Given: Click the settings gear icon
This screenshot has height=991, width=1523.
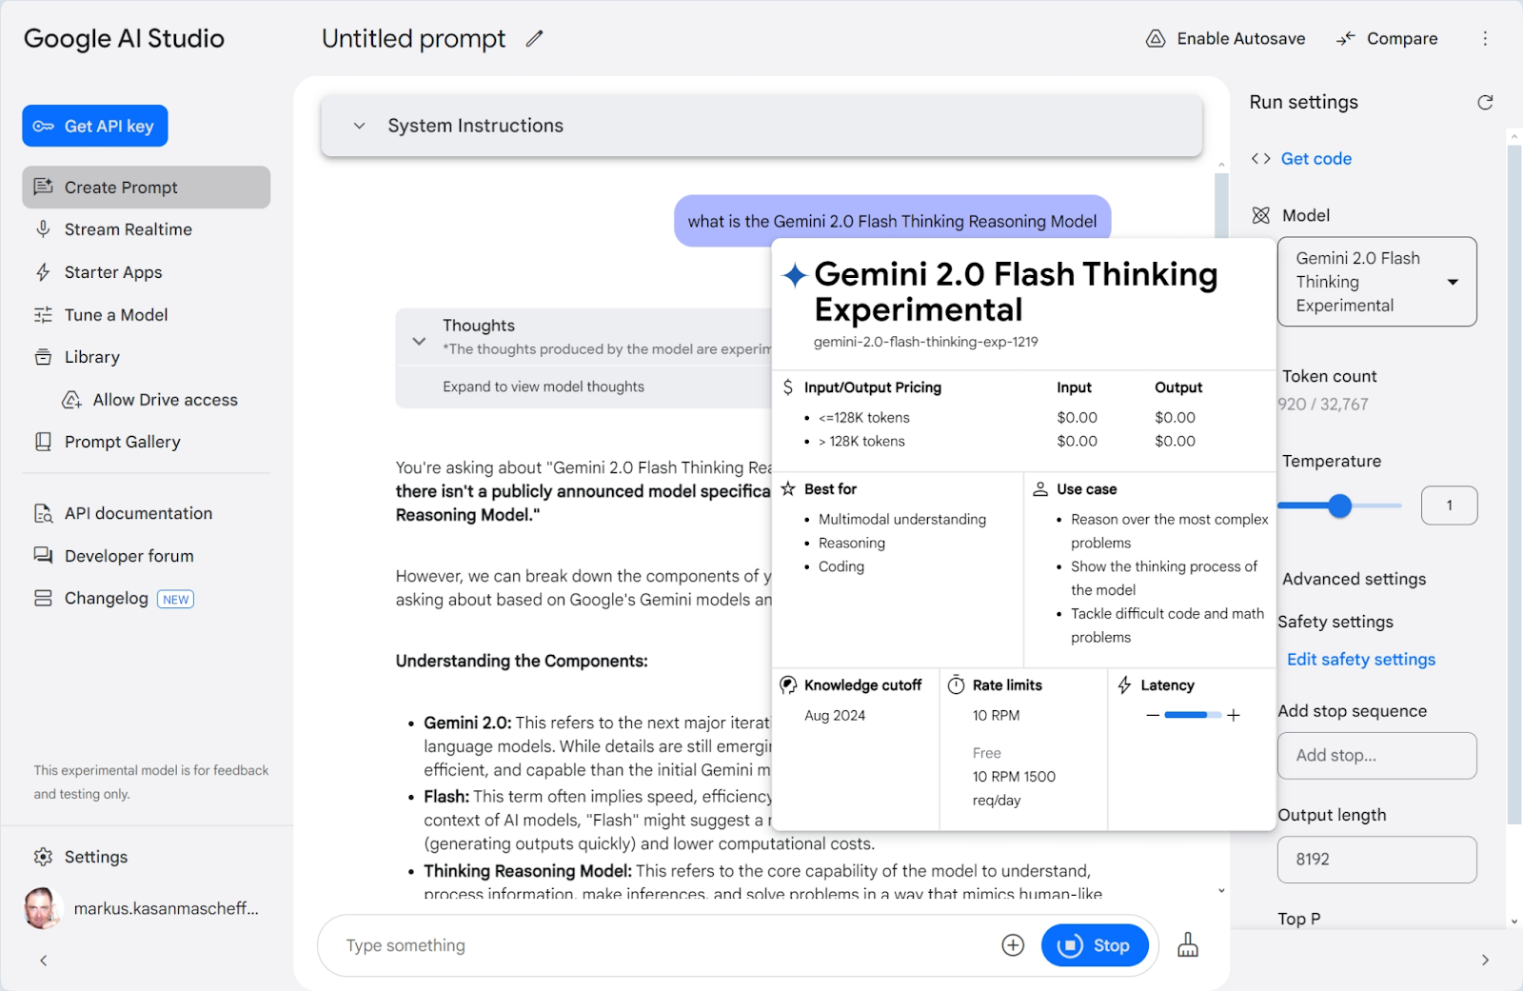Looking at the screenshot, I should coord(43,857).
